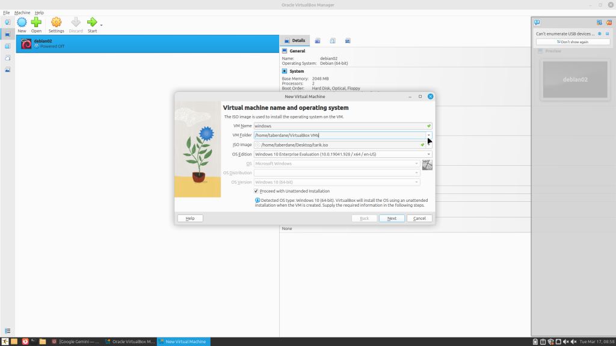Screen dimensions: 616x346
Task: Click the bottom-left sidebar menu icon
Action: (7, 330)
